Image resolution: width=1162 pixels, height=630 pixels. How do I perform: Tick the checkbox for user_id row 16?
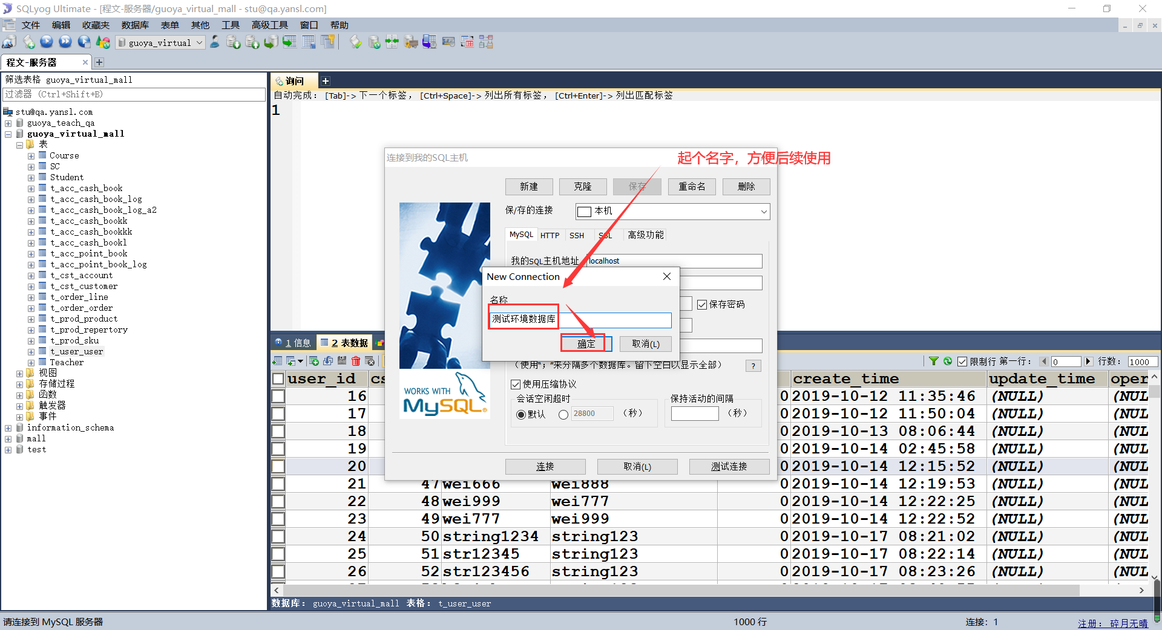pyautogui.click(x=278, y=397)
